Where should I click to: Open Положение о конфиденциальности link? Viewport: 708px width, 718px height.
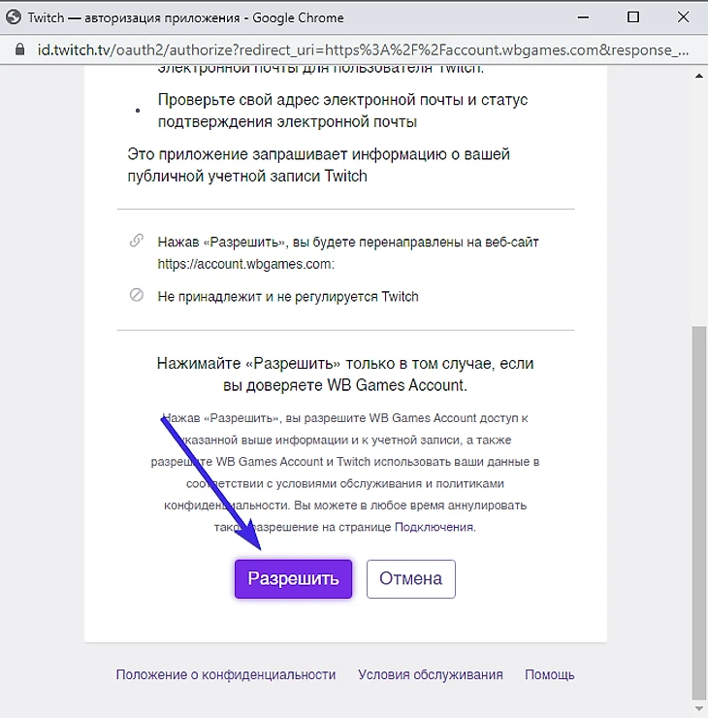pos(226,674)
